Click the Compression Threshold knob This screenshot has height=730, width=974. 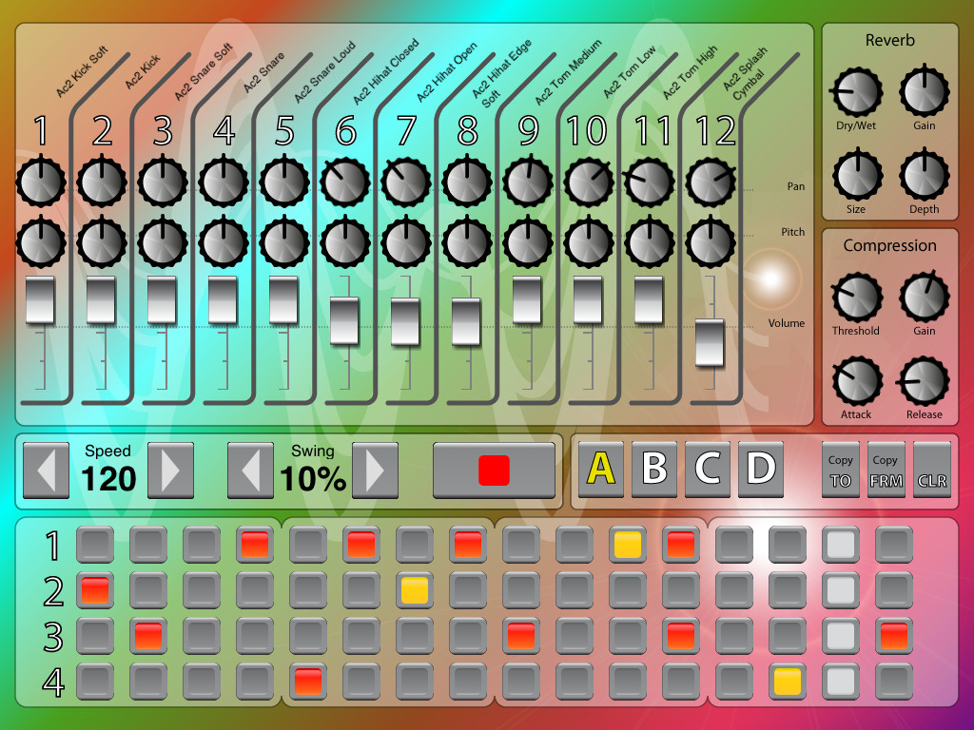(857, 298)
